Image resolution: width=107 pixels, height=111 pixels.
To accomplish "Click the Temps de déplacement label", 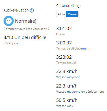I will click(x=73, y=48).
